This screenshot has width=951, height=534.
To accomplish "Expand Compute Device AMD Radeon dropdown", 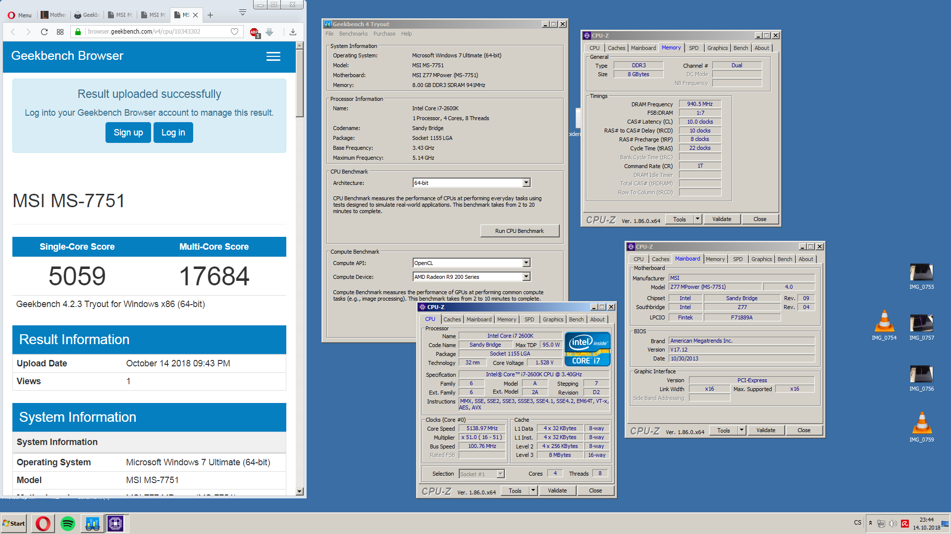I will click(526, 277).
